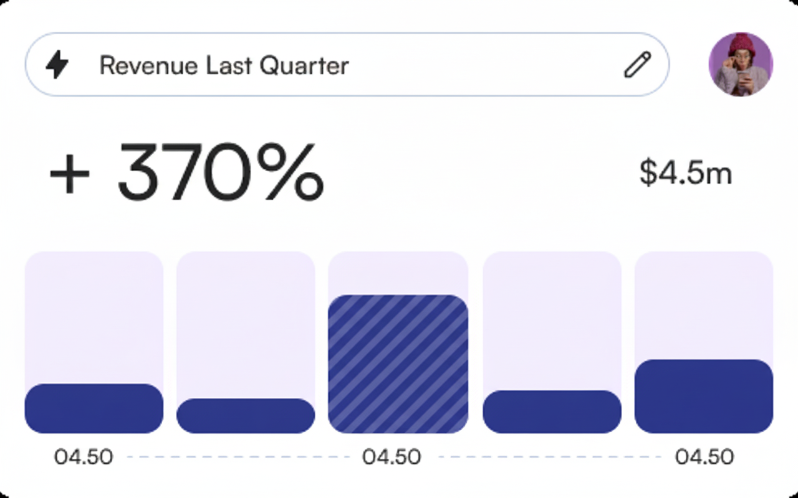Screen dimensions: 798x498
Task: Click the lightning bolt icon
Action: coord(57,65)
